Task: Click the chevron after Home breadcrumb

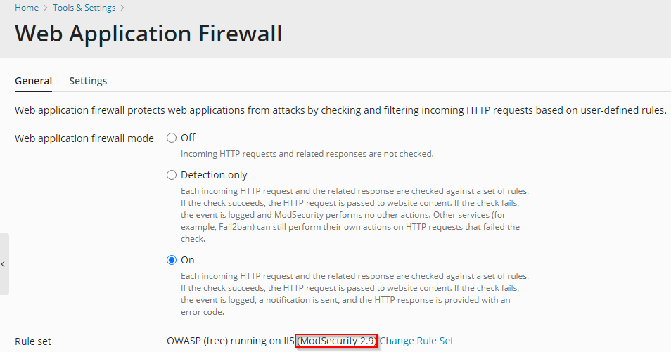Action: click(x=46, y=8)
